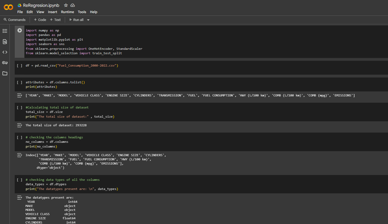
Task: Click the 'import seaborn as sns' line
Action: [45, 44]
